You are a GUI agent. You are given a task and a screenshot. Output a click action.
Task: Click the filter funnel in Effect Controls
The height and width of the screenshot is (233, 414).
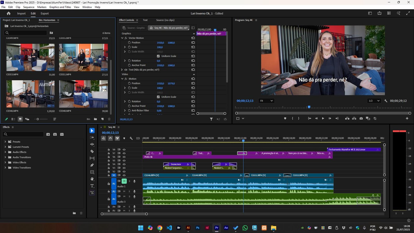tap(211, 119)
